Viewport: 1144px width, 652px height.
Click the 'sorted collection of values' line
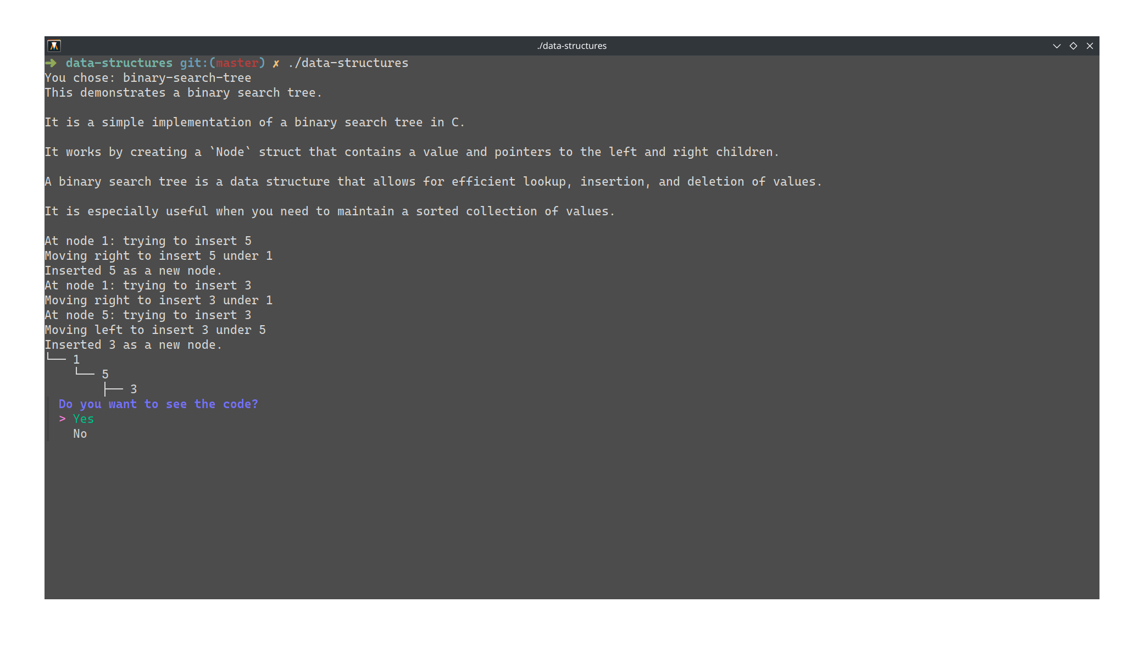coord(329,211)
